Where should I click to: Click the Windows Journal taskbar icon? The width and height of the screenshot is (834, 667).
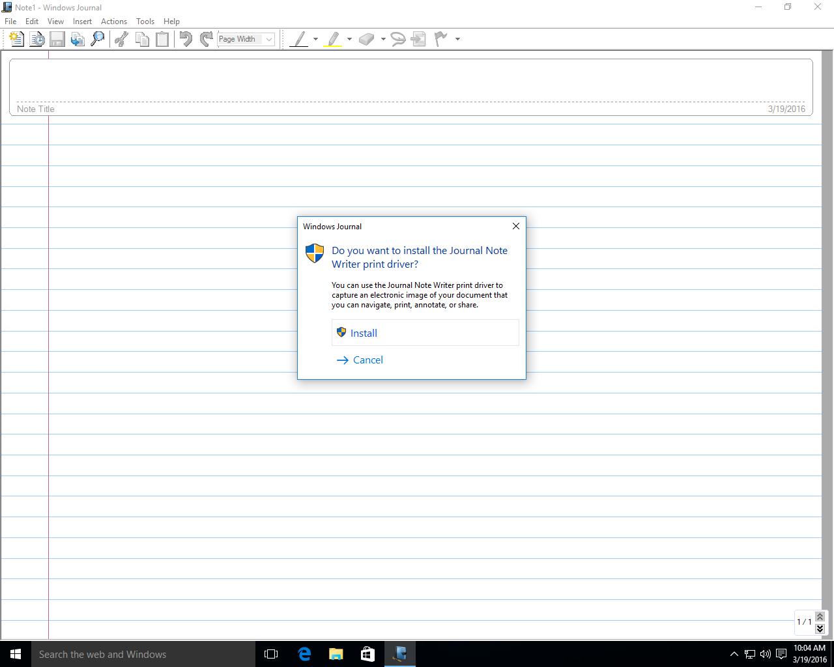[x=399, y=654]
